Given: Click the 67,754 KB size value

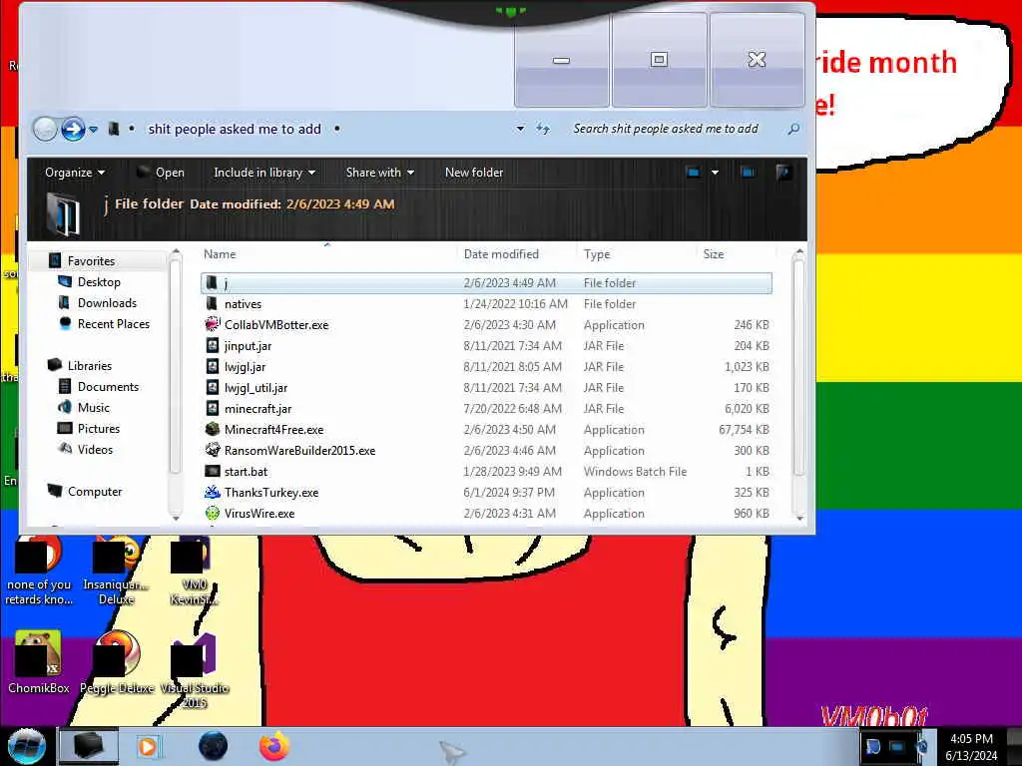Looking at the screenshot, I should [x=744, y=429].
